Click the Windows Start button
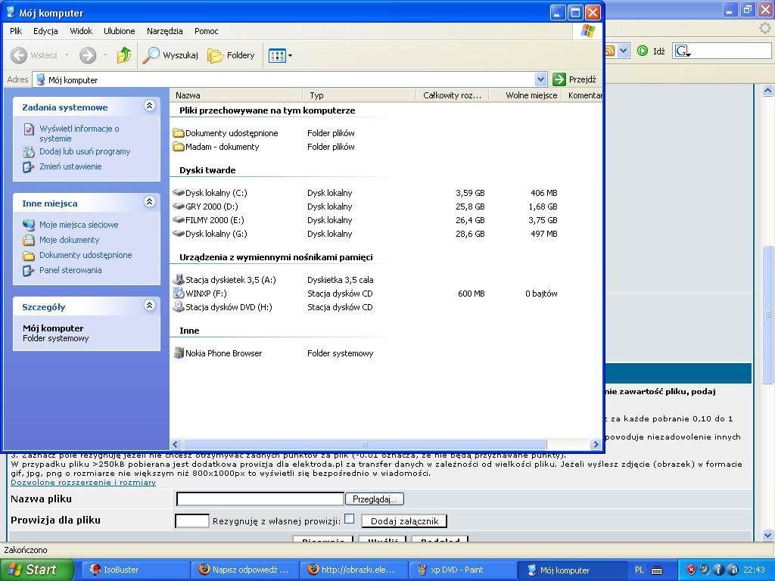 (x=36, y=570)
